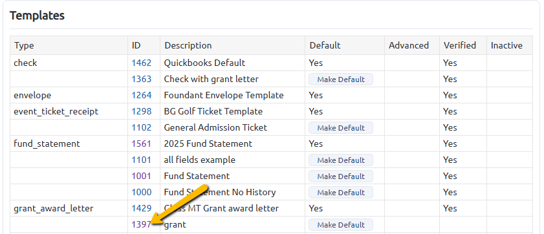Make 'Fund Statement No History' default
The image size is (544, 234).
[x=341, y=192]
